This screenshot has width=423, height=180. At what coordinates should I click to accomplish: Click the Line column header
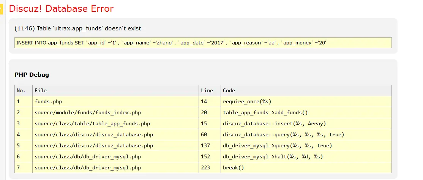coord(207,90)
